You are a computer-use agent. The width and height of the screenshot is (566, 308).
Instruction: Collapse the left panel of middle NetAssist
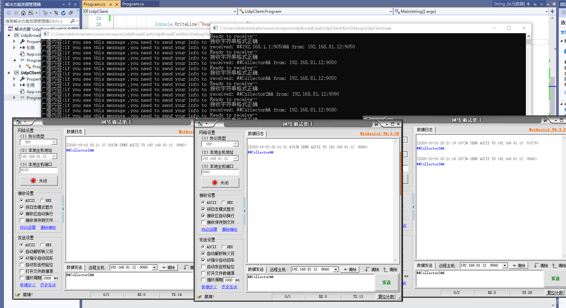(x=245, y=210)
